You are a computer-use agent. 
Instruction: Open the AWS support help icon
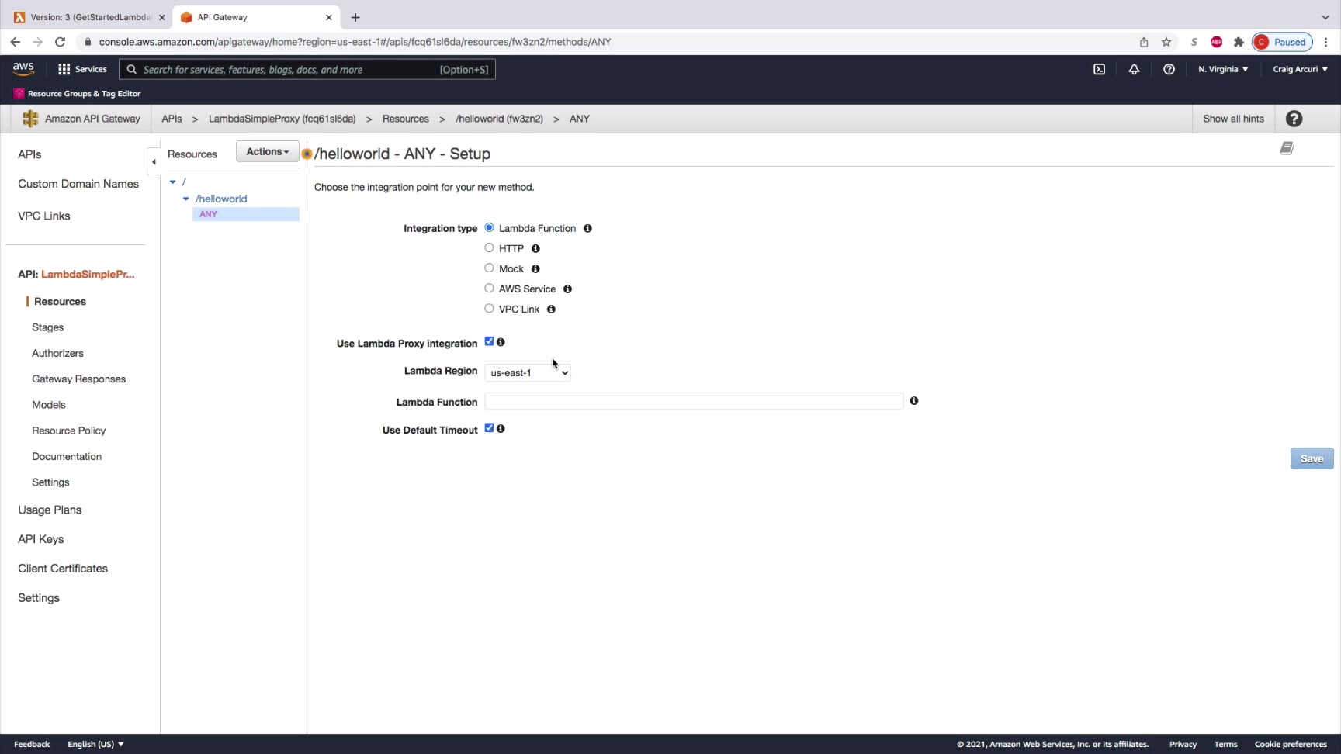tap(1169, 69)
